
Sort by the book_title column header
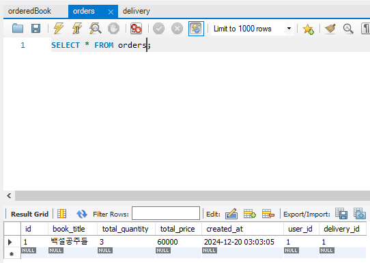click(72, 229)
